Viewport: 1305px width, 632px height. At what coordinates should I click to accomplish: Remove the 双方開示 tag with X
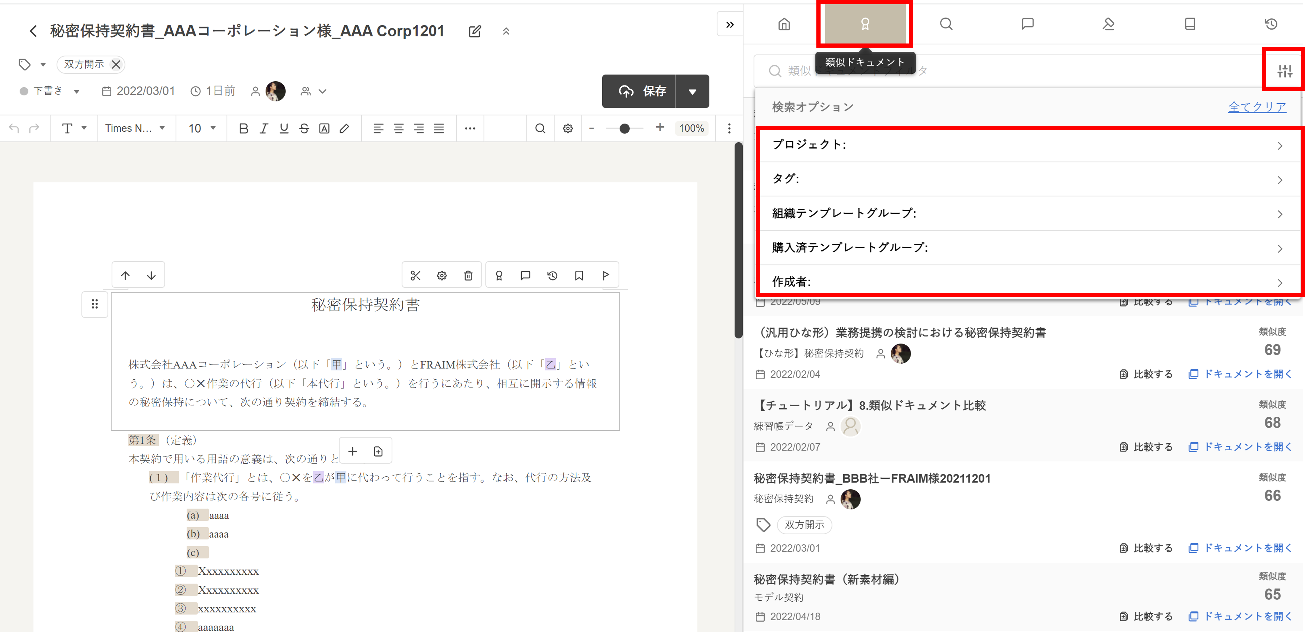[x=116, y=64]
